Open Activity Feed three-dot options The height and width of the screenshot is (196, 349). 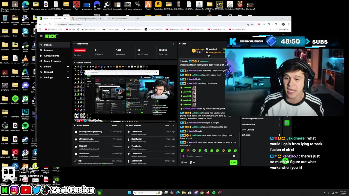pos(121,125)
